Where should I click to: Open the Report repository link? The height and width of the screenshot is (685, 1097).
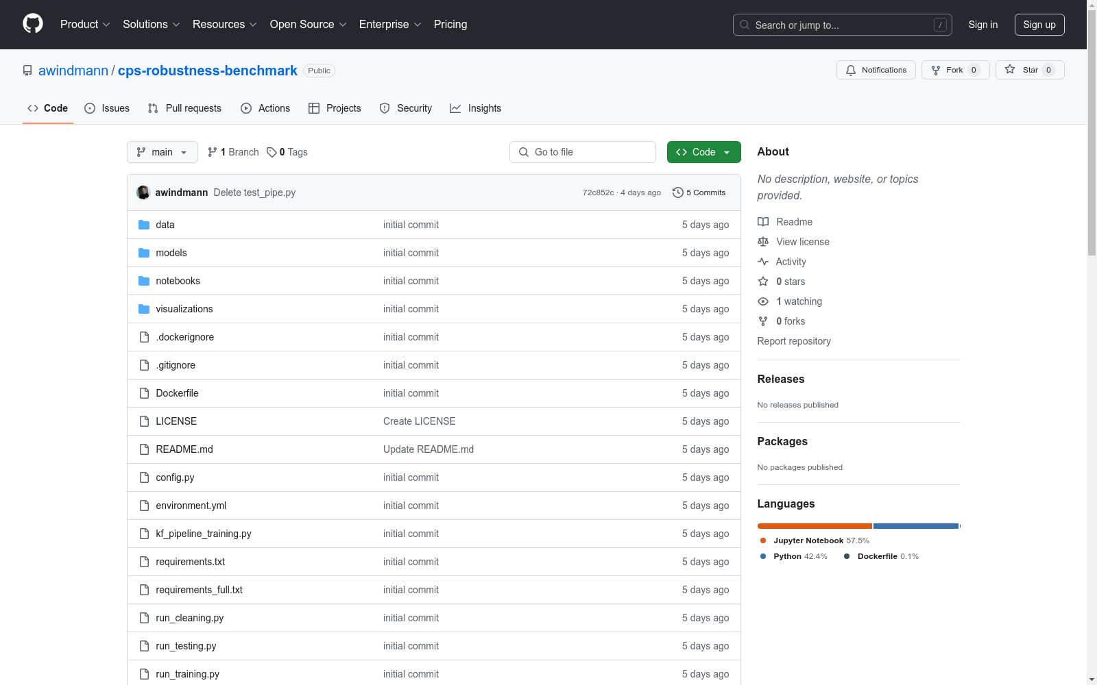794,341
